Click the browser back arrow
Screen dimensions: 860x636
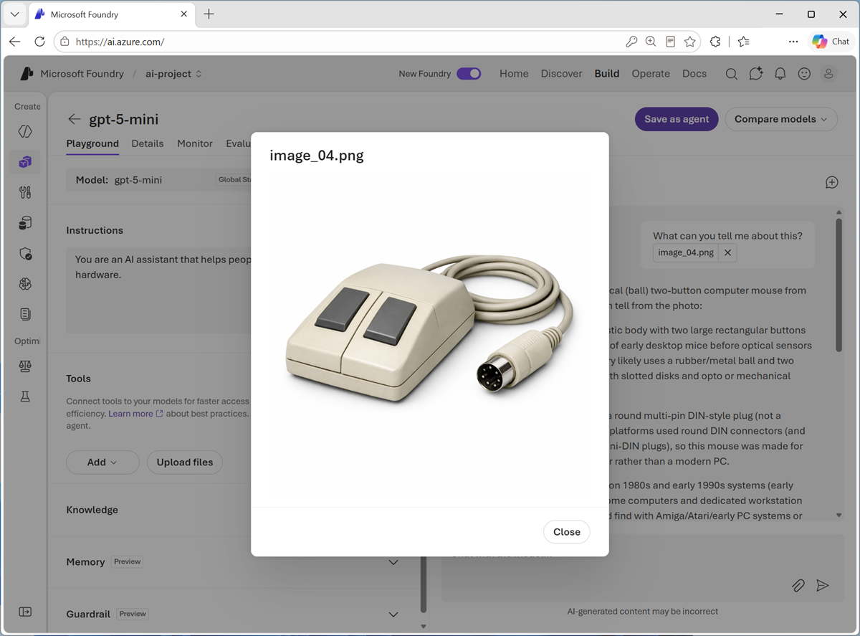point(15,42)
